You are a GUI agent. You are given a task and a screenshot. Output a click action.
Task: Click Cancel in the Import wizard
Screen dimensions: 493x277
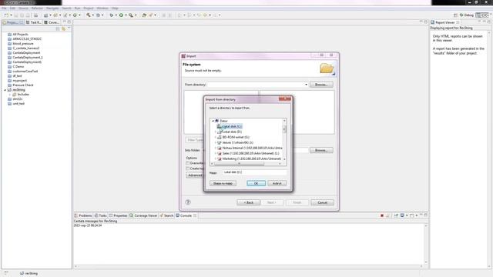[322, 202]
